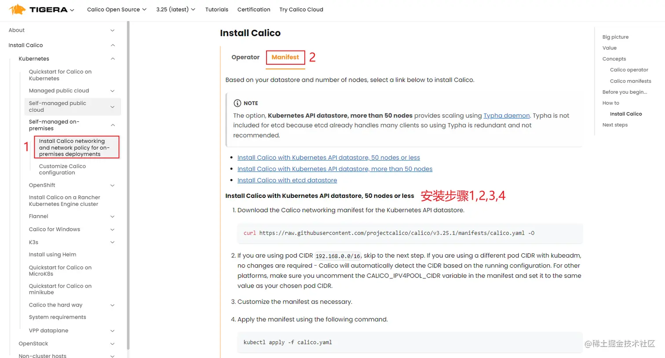Open link for 50 nodes or less
This screenshot has width=665, height=358.
tap(329, 157)
